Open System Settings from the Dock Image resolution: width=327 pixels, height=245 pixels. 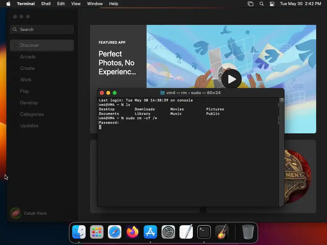[168, 232]
